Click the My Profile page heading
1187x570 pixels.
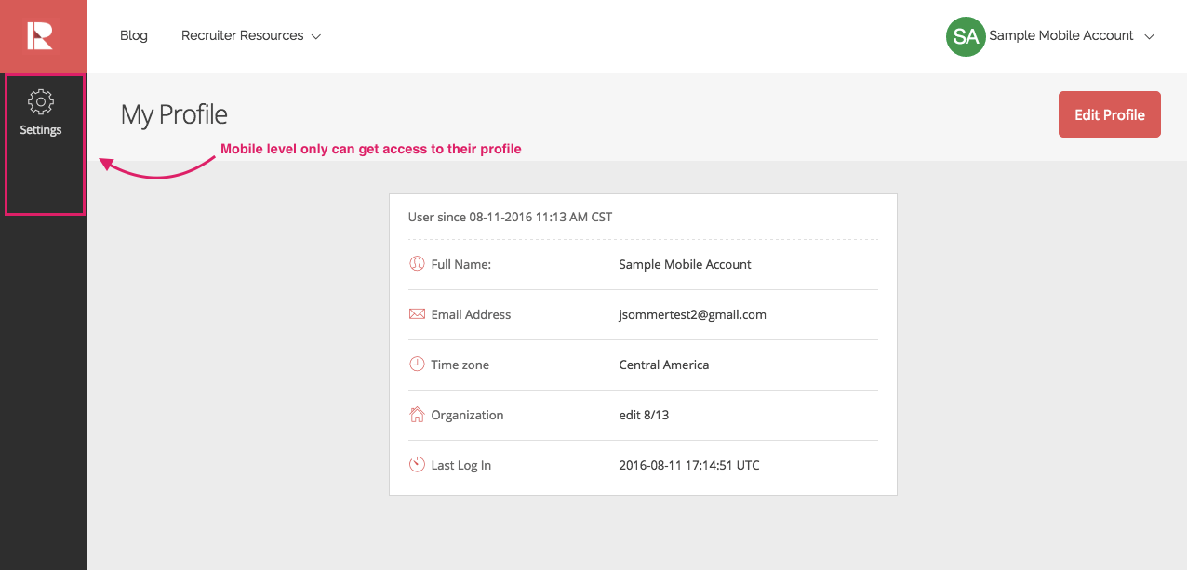click(174, 114)
